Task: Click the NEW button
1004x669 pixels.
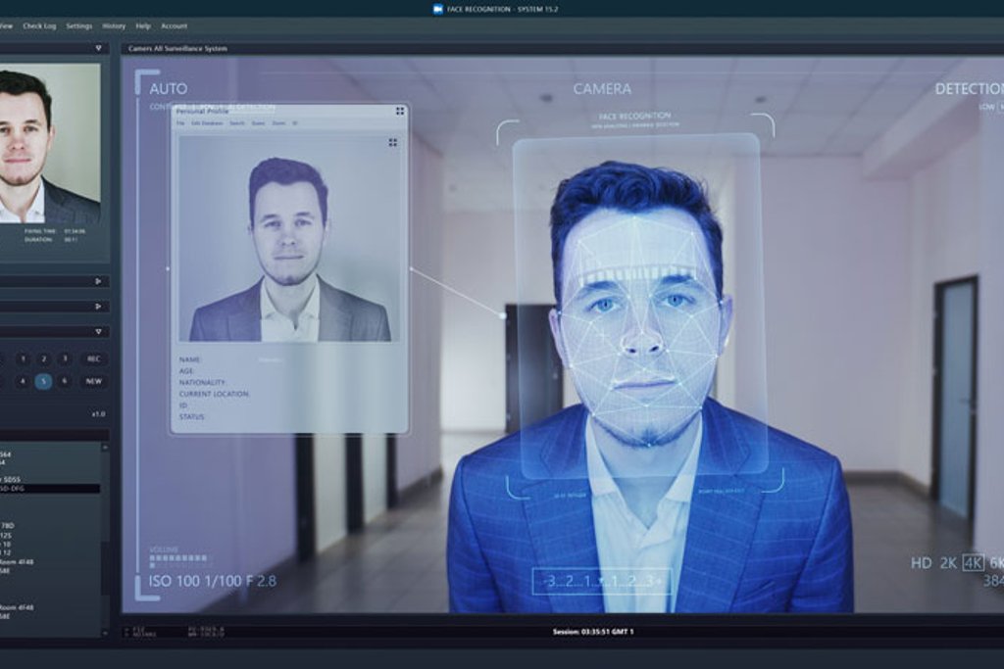Action: [x=93, y=381]
